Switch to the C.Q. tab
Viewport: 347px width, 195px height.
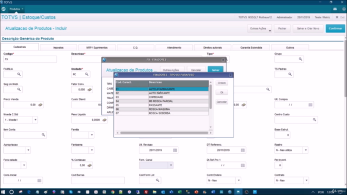coord(136,48)
